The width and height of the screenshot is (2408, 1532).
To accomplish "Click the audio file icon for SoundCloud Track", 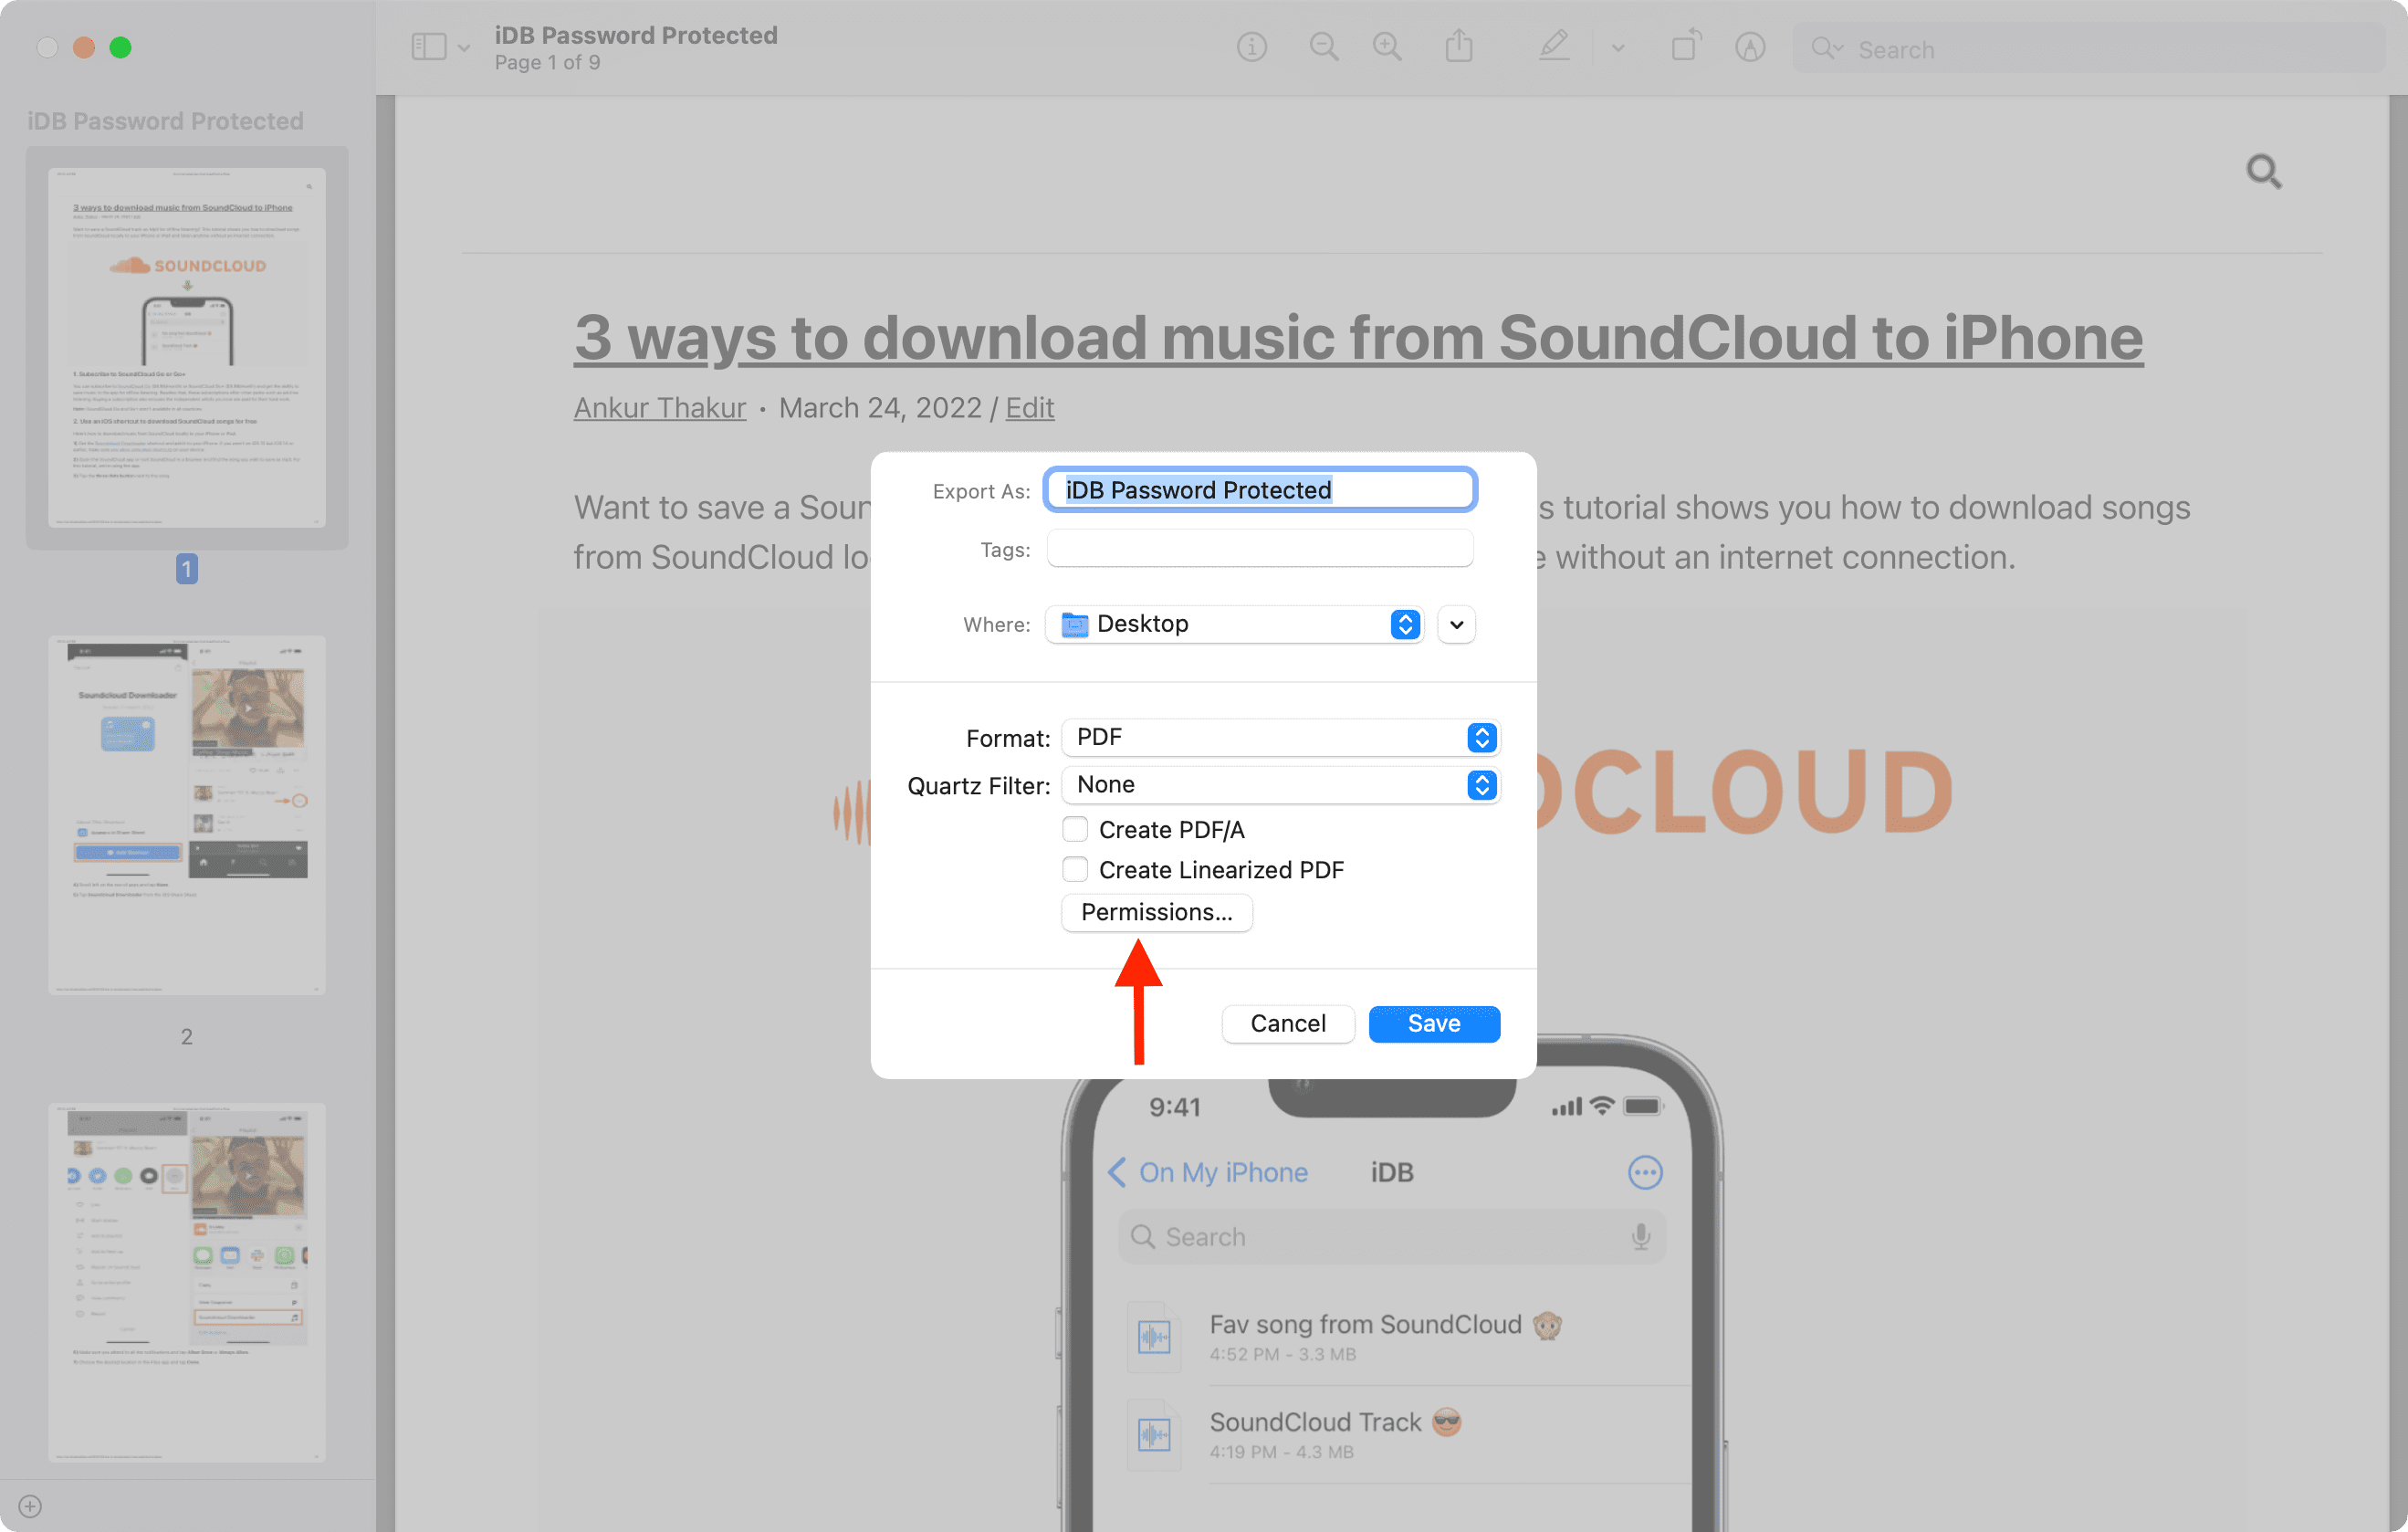I will [x=1154, y=1435].
